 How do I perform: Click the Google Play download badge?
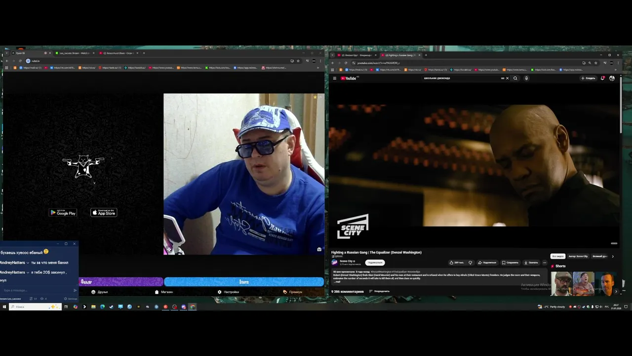tap(63, 213)
